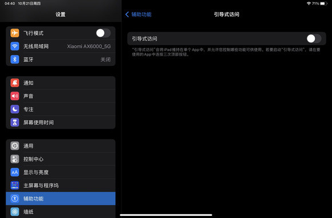Open Control Center (控制中心) settings
The width and height of the screenshot is (332, 218).
(x=61, y=159)
